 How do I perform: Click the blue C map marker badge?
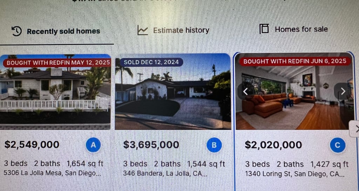[337, 145]
